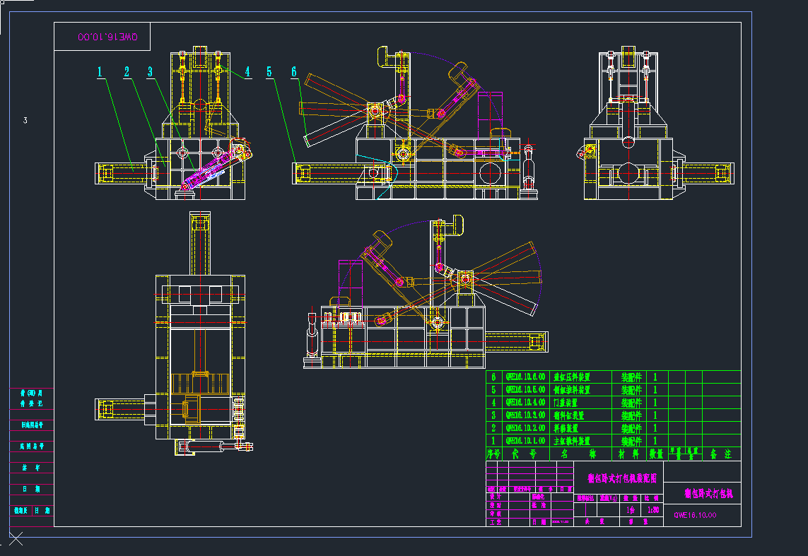Click part code QWE16.10.6.00 in parts list
808x556 pixels.
pos(525,377)
